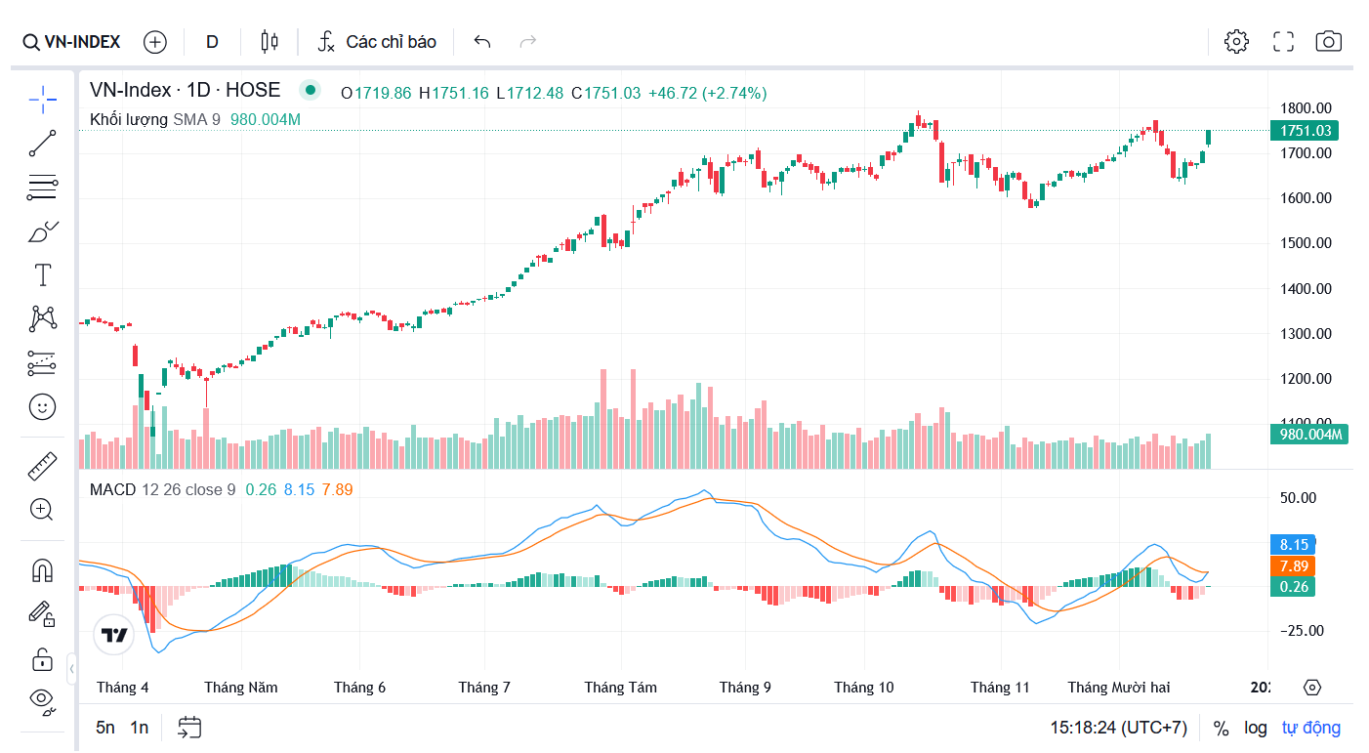Toggle log scale on price axis

tap(1255, 728)
